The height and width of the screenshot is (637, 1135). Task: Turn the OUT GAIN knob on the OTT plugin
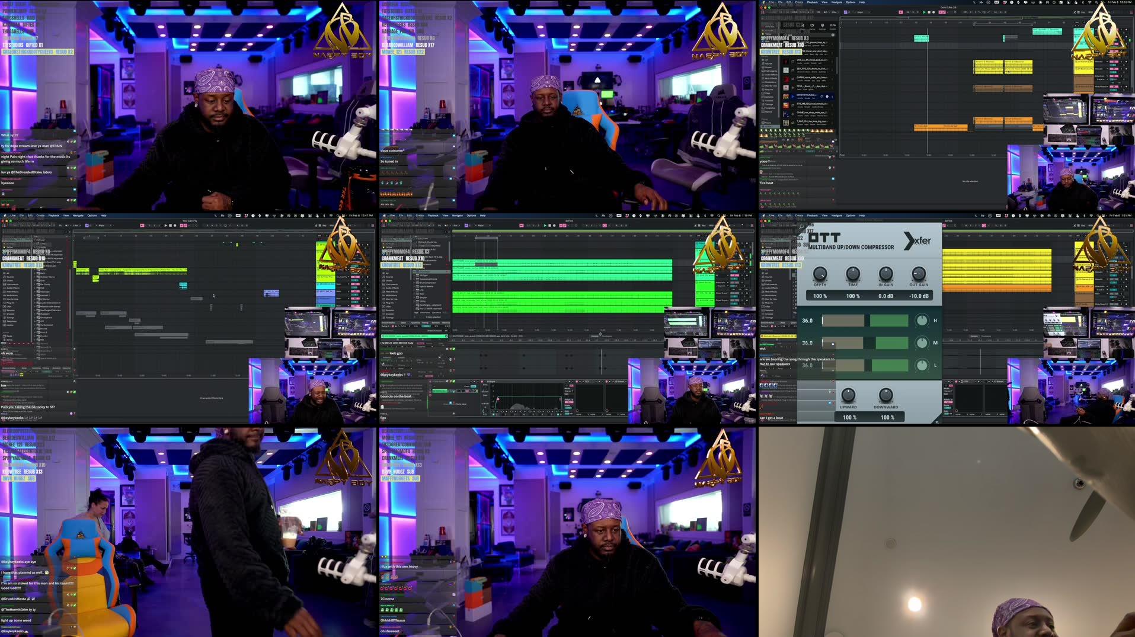[917, 274]
